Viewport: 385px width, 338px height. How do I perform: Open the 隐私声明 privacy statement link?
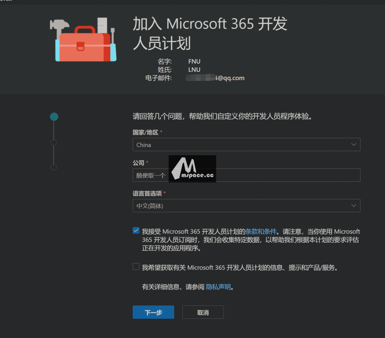[218, 287]
